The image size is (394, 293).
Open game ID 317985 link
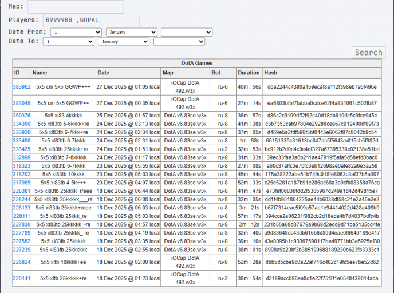click(x=22, y=183)
